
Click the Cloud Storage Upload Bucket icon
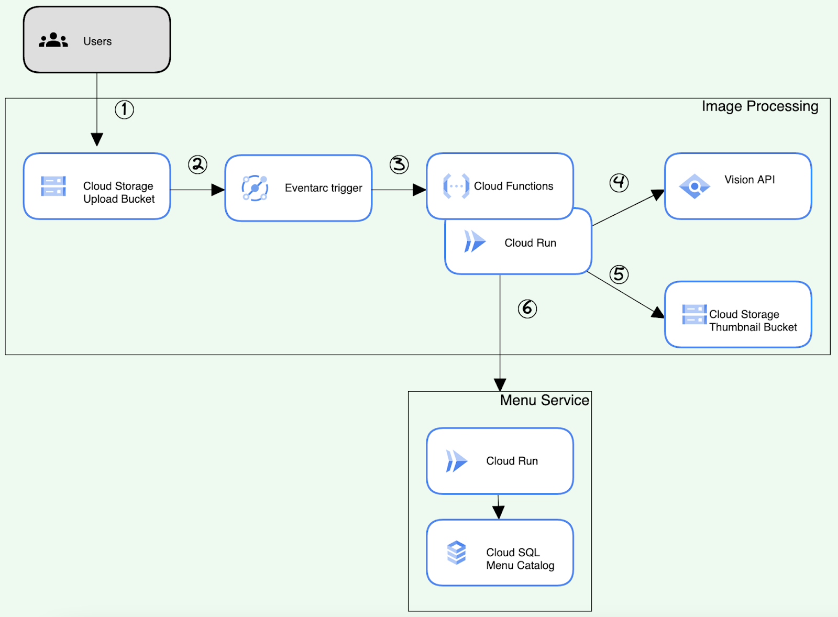(52, 186)
